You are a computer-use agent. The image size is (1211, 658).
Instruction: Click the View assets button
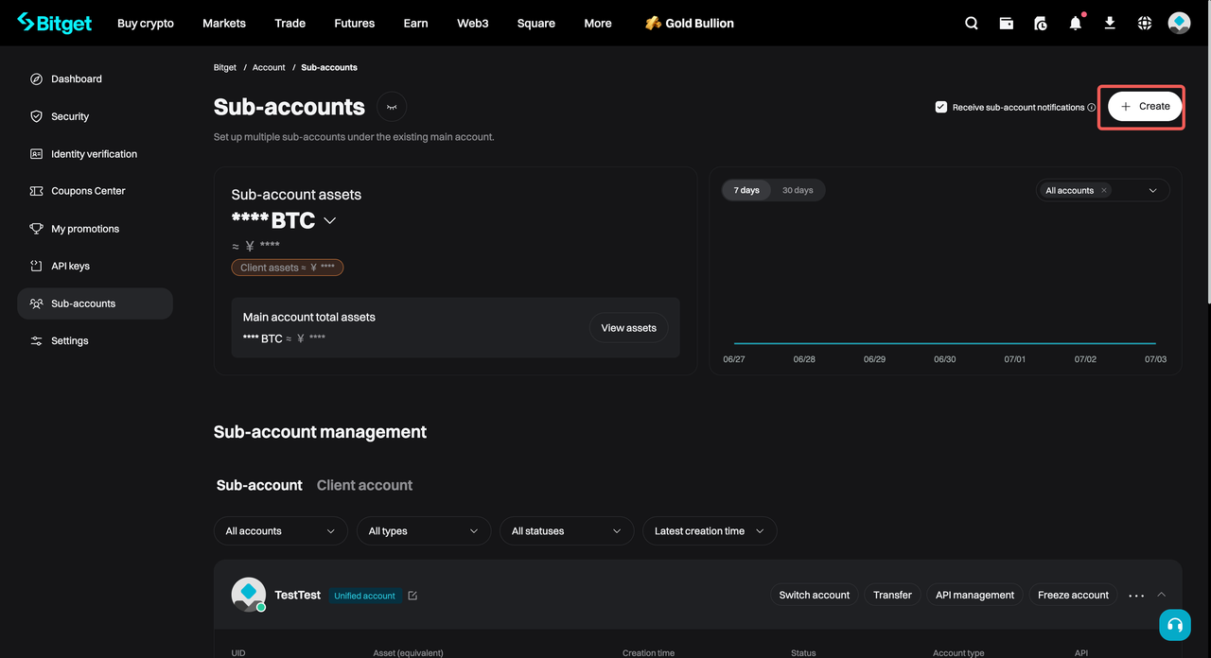[629, 328]
